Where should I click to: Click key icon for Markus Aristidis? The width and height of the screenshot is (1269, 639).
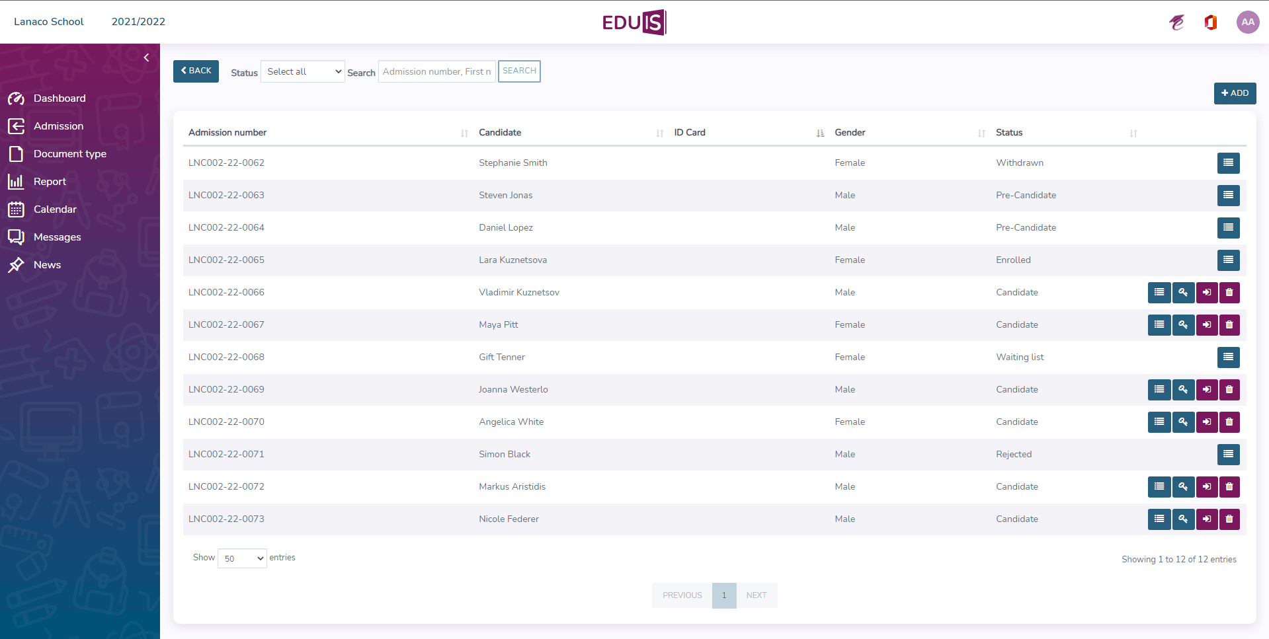tap(1183, 486)
